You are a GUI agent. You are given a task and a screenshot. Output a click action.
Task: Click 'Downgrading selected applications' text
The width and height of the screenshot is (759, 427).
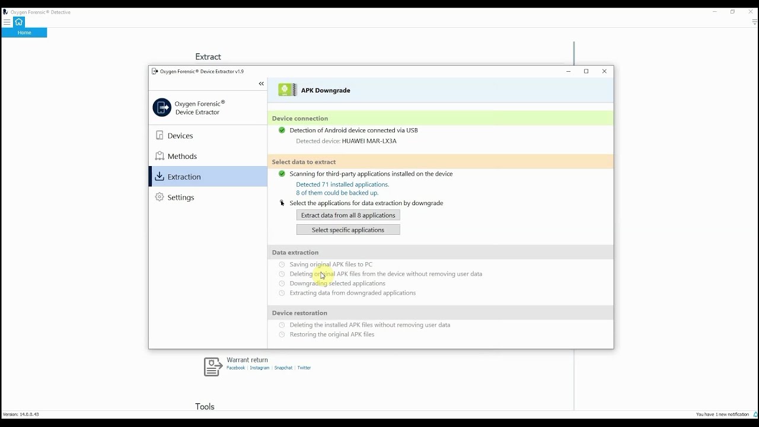337,283
